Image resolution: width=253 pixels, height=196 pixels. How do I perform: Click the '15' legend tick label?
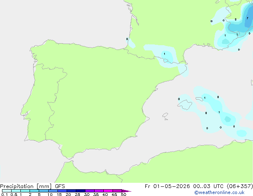(59, 194)
